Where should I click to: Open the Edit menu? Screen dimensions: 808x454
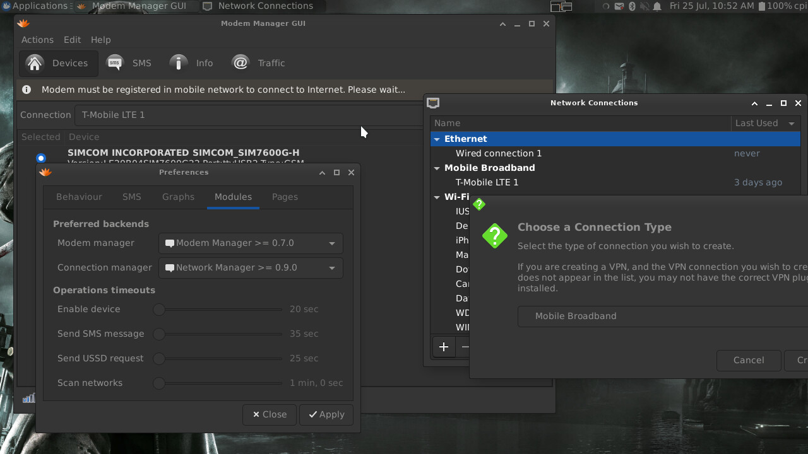(x=72, y=40)
